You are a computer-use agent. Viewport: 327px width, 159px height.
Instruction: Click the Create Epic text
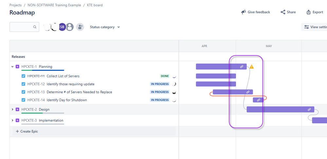coord(29,131)
